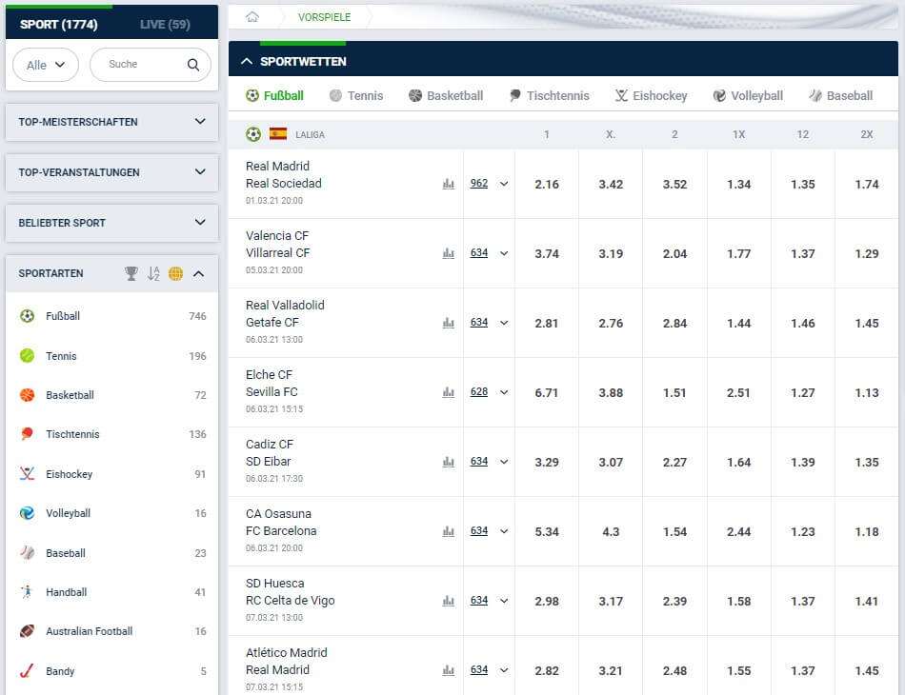Open the 634 markets link for CA Osasuna
The height and width of the screenshot is (695, 905).
pos(479,530)
